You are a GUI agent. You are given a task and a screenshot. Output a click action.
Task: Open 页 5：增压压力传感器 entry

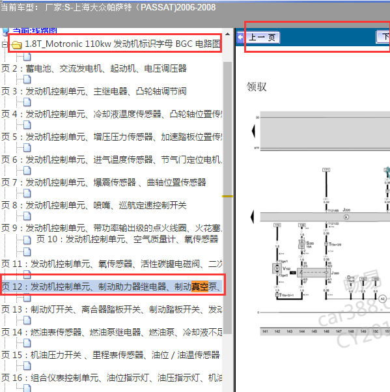pos(112,137)
